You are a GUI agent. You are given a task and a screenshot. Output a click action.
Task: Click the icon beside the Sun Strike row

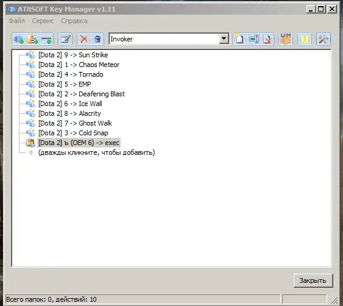pos(30,55)
